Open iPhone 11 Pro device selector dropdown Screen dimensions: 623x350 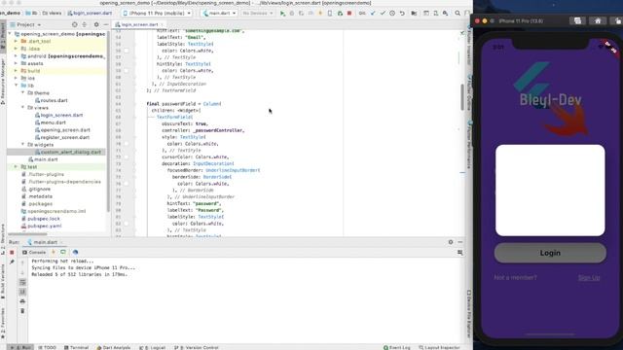coord(157,13)
